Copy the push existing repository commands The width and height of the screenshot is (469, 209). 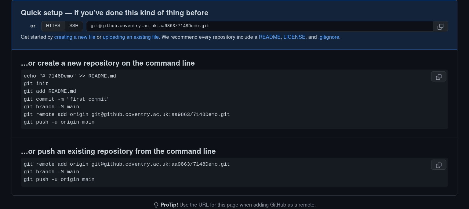(438, 165)
